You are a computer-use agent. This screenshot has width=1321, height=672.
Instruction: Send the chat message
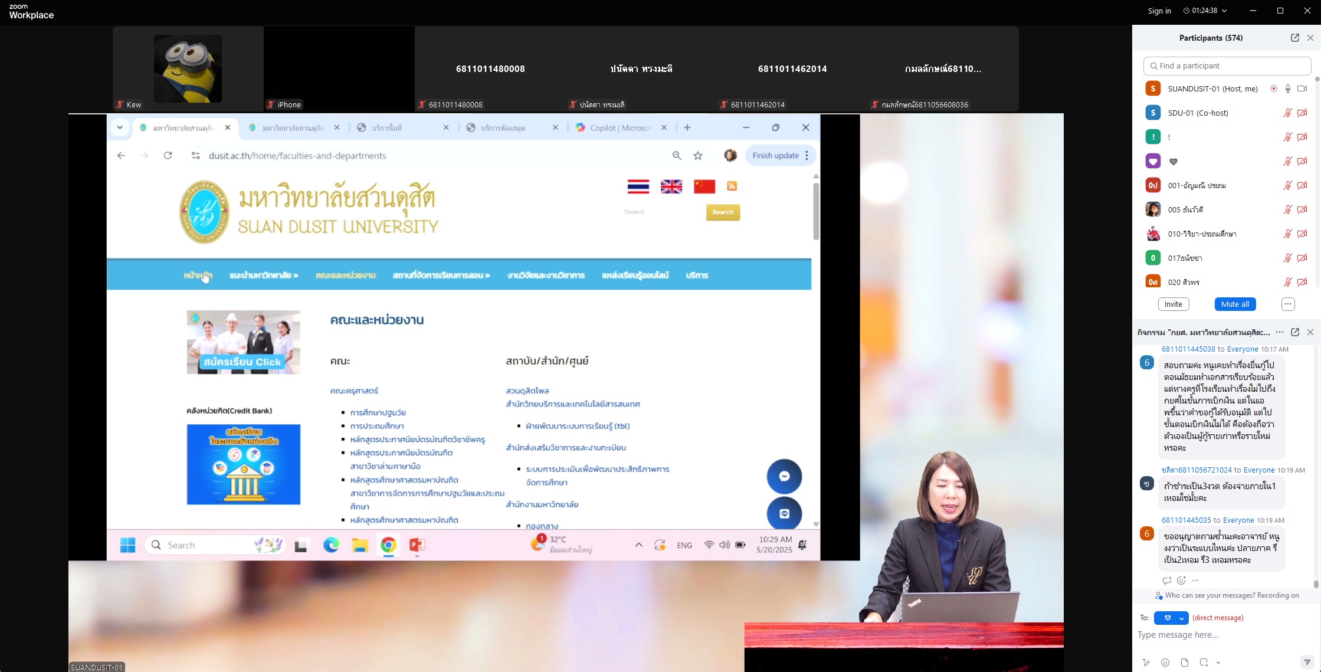[x=1307, y=662]
